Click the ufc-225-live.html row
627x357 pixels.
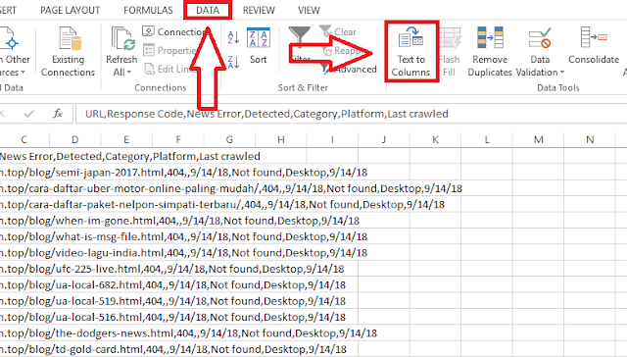tap(172, 269)
